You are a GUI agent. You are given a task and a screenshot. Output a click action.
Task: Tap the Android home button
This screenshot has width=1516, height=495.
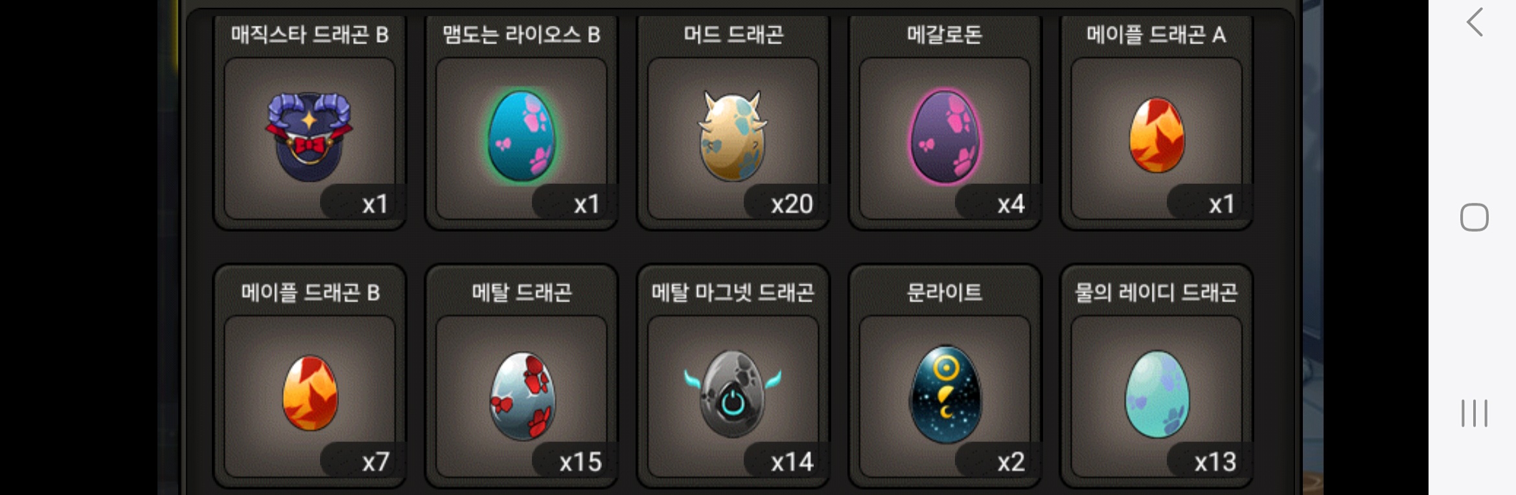1474,217
